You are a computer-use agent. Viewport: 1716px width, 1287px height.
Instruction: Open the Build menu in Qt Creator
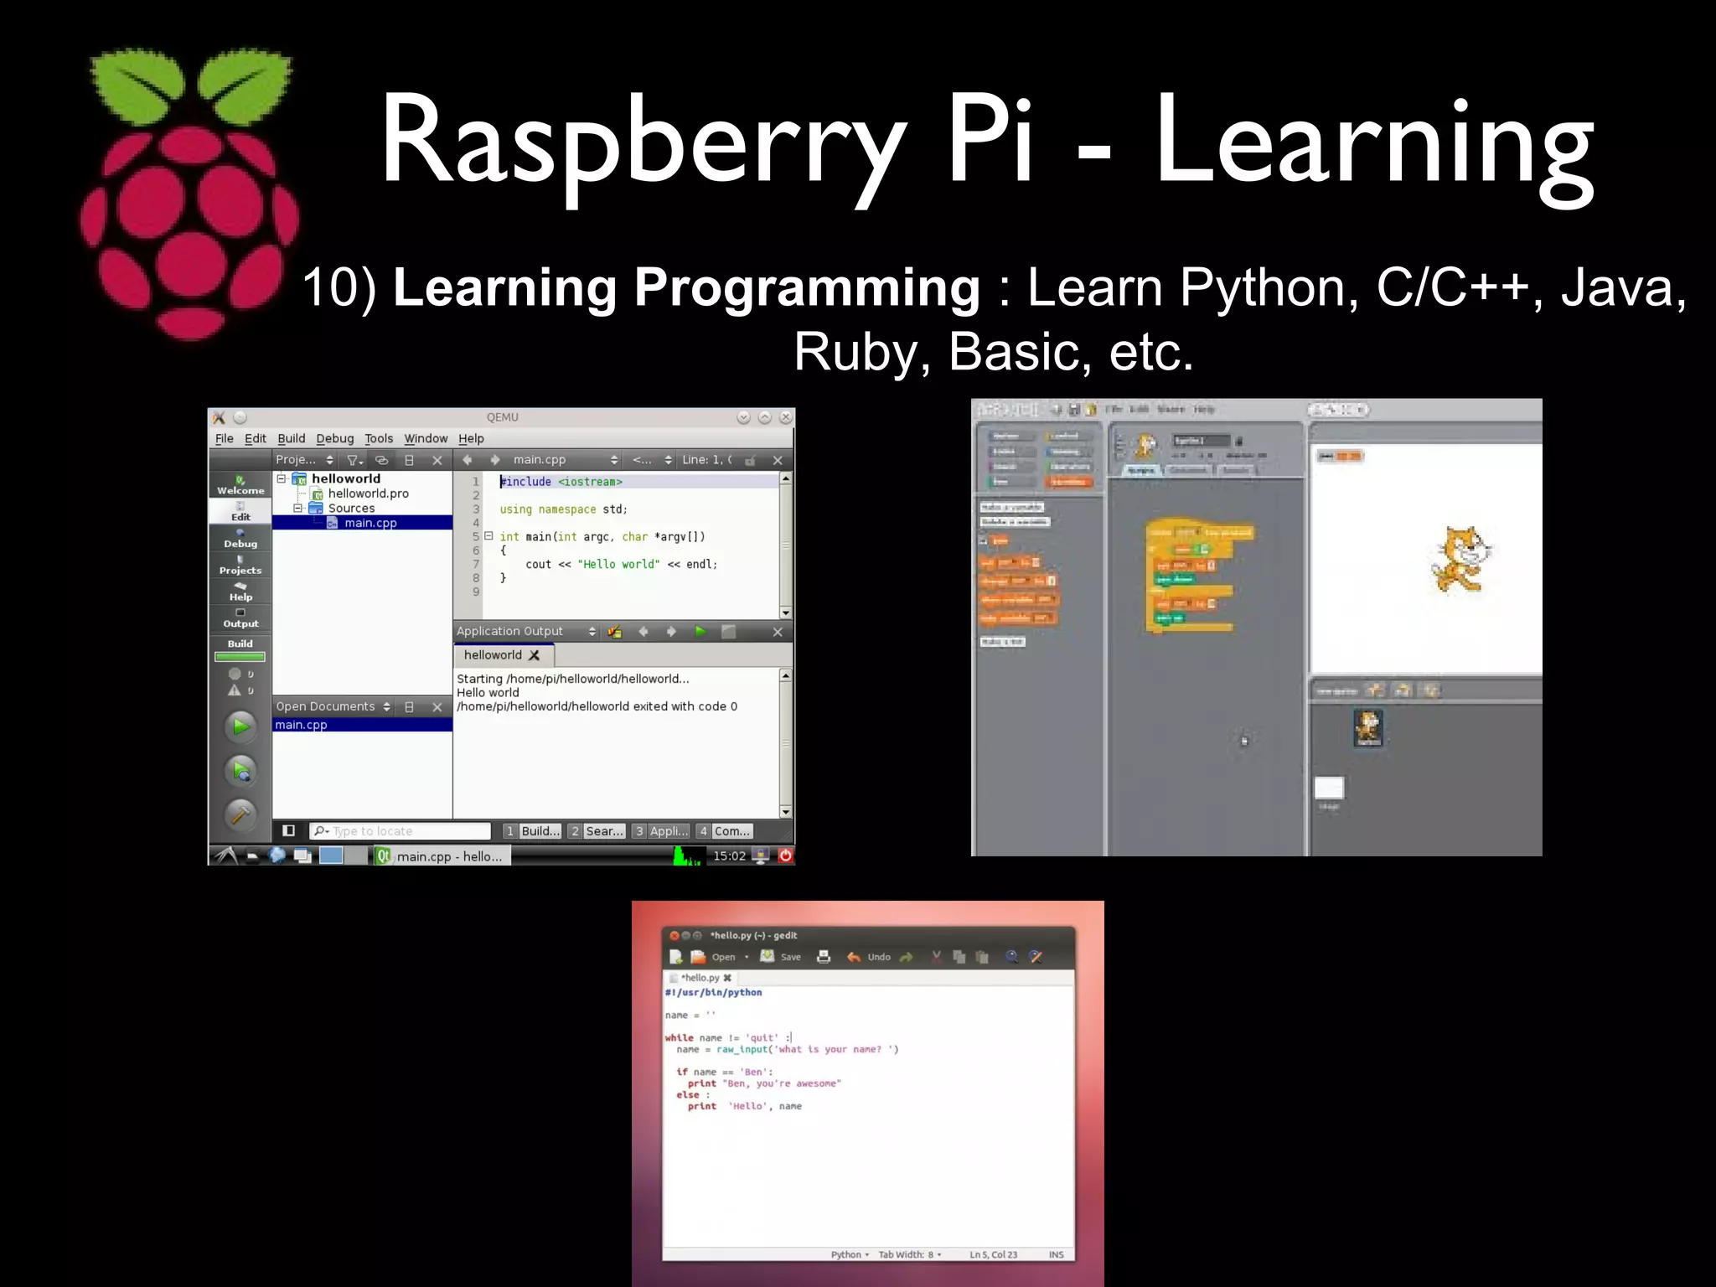pyautogui.click(x=292, y=438)
